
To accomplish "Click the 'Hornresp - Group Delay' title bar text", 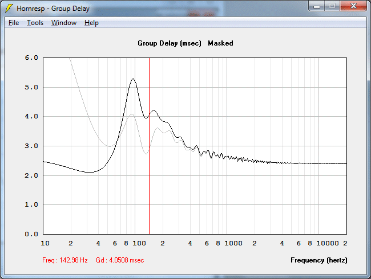I will tap(53, 9).
